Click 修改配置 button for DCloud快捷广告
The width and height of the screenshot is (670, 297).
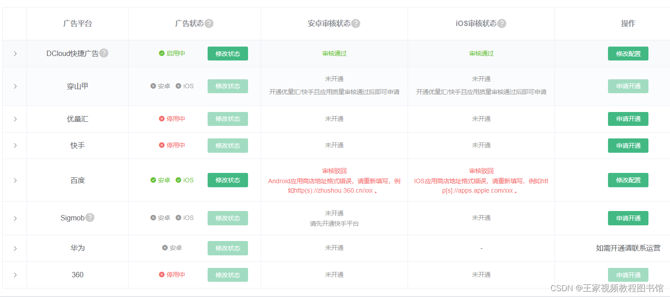[x=628, y=53]
